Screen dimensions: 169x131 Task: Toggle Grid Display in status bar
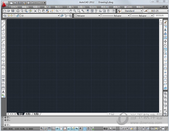point(49,129)
